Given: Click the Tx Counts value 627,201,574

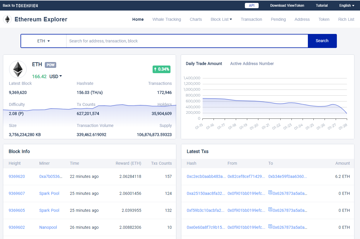Looking at the screenshot, I should point(88,114).
